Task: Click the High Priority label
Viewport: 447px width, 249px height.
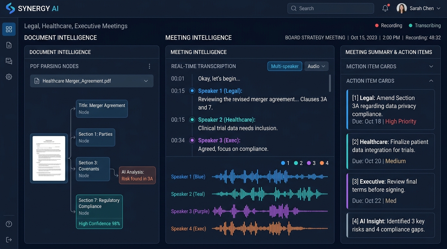Action: (x=401, y=122)
